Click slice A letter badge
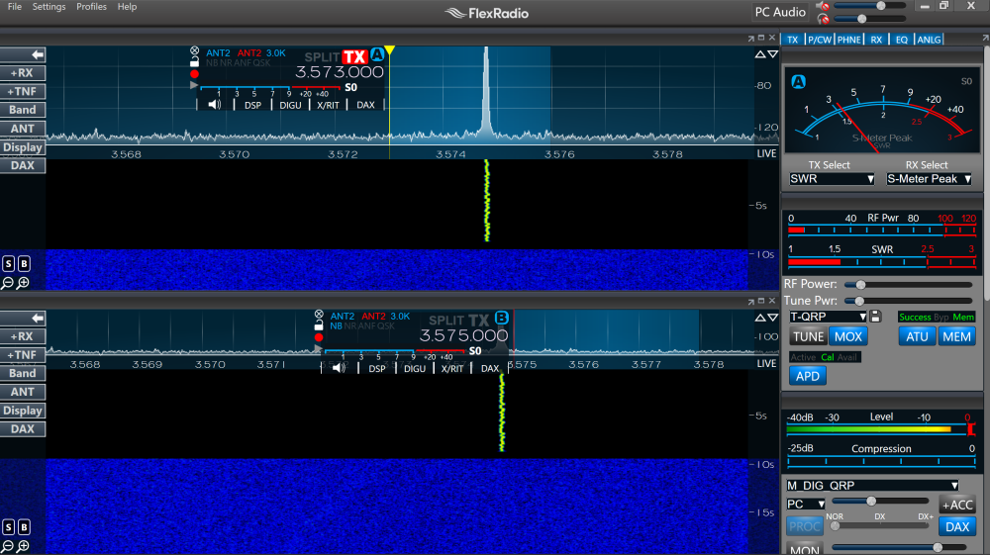Image resolution: width=990 pixels, height=555 pixels. (377, 54)
